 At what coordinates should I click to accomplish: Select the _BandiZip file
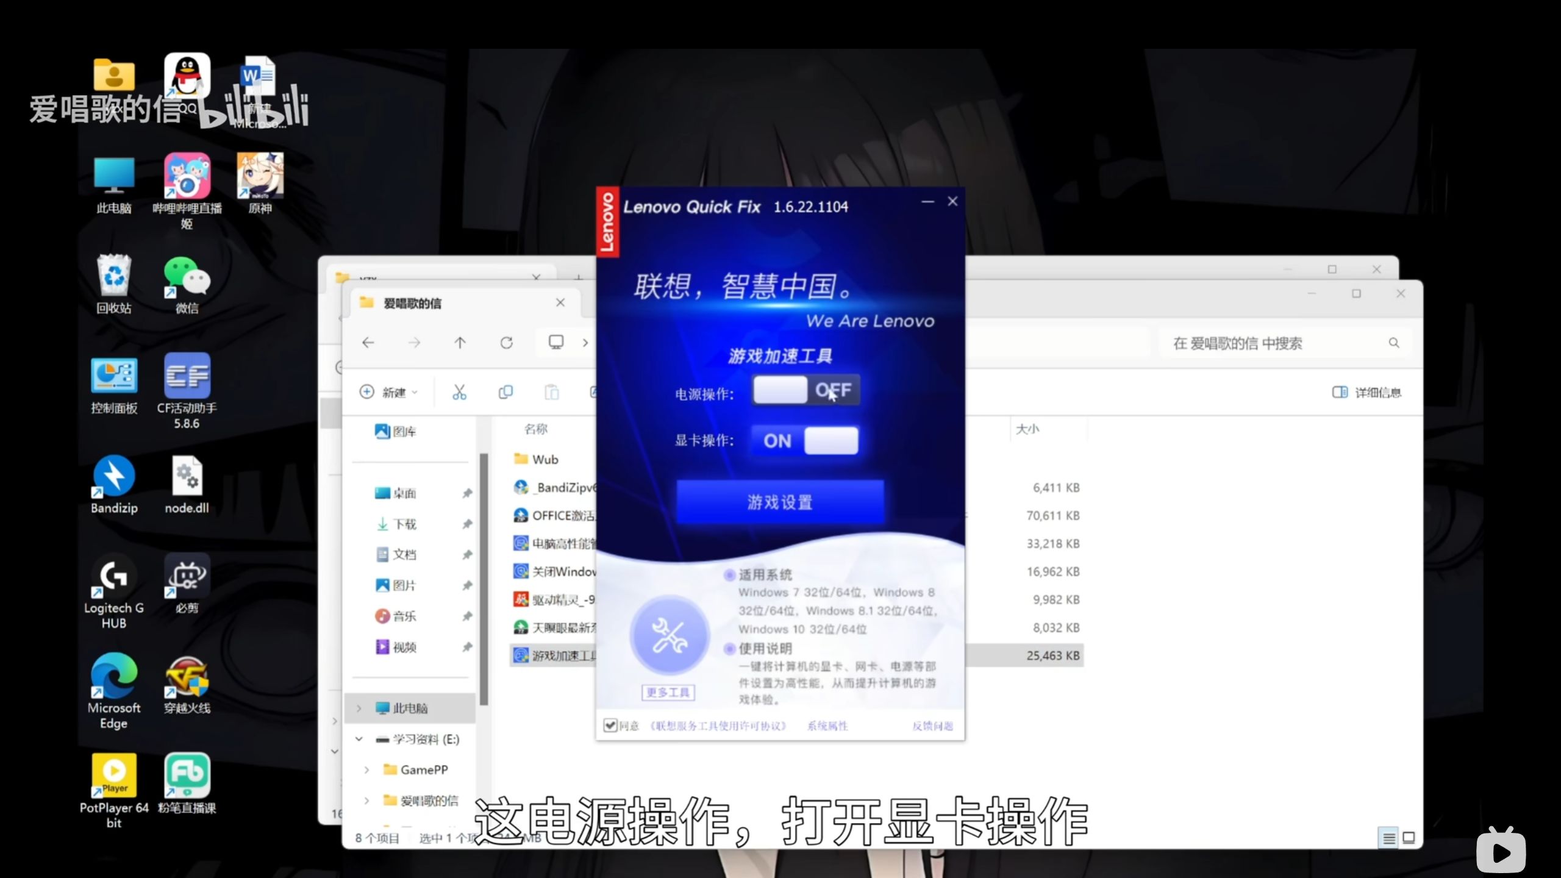[x=554, y=487]
